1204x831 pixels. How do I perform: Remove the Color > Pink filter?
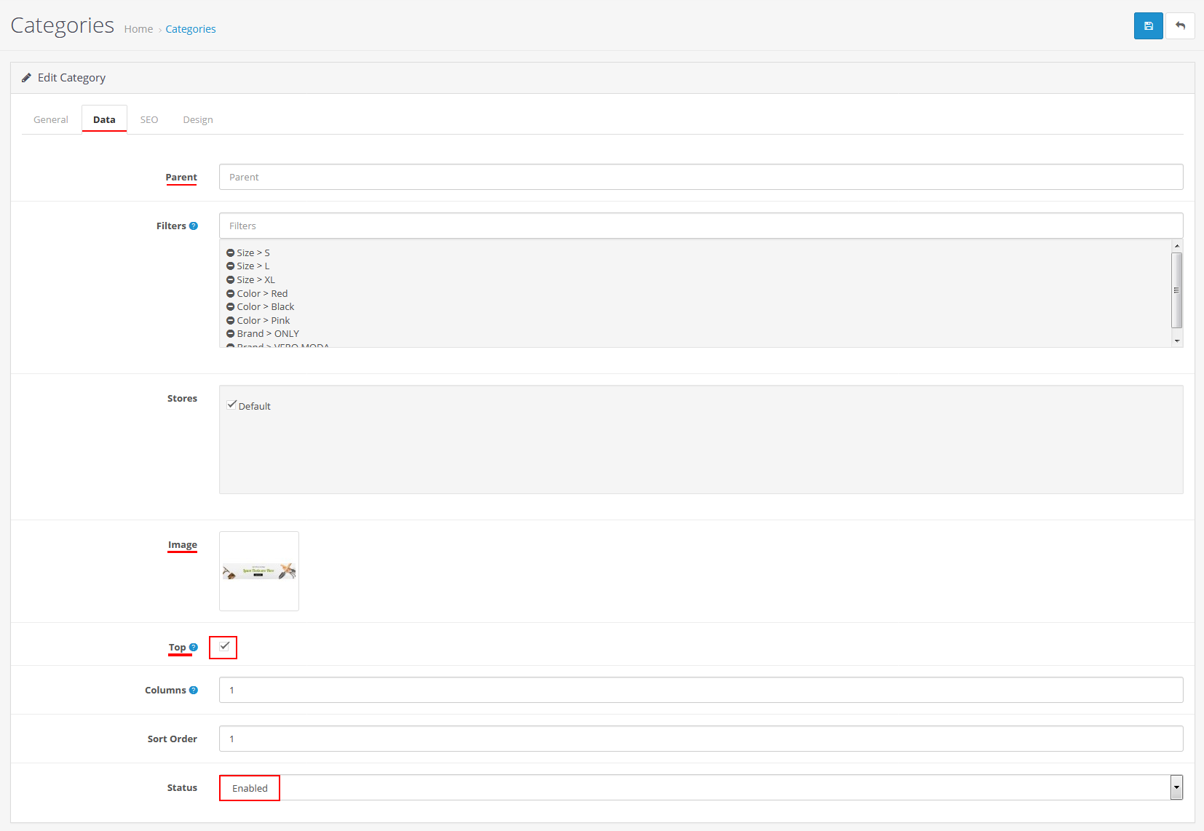[x=231, y=321]
